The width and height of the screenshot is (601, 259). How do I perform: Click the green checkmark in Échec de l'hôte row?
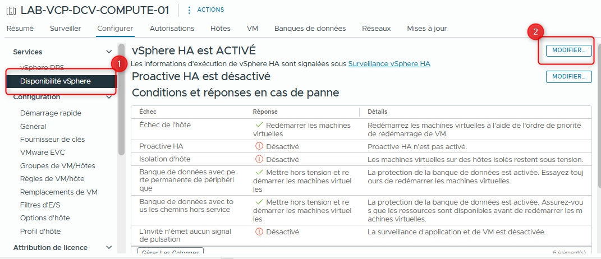pyautogui.click(x=259, y=125)
